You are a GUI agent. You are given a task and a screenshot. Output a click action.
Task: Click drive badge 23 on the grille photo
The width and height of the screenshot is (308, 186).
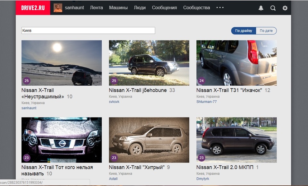pos(27,158)
